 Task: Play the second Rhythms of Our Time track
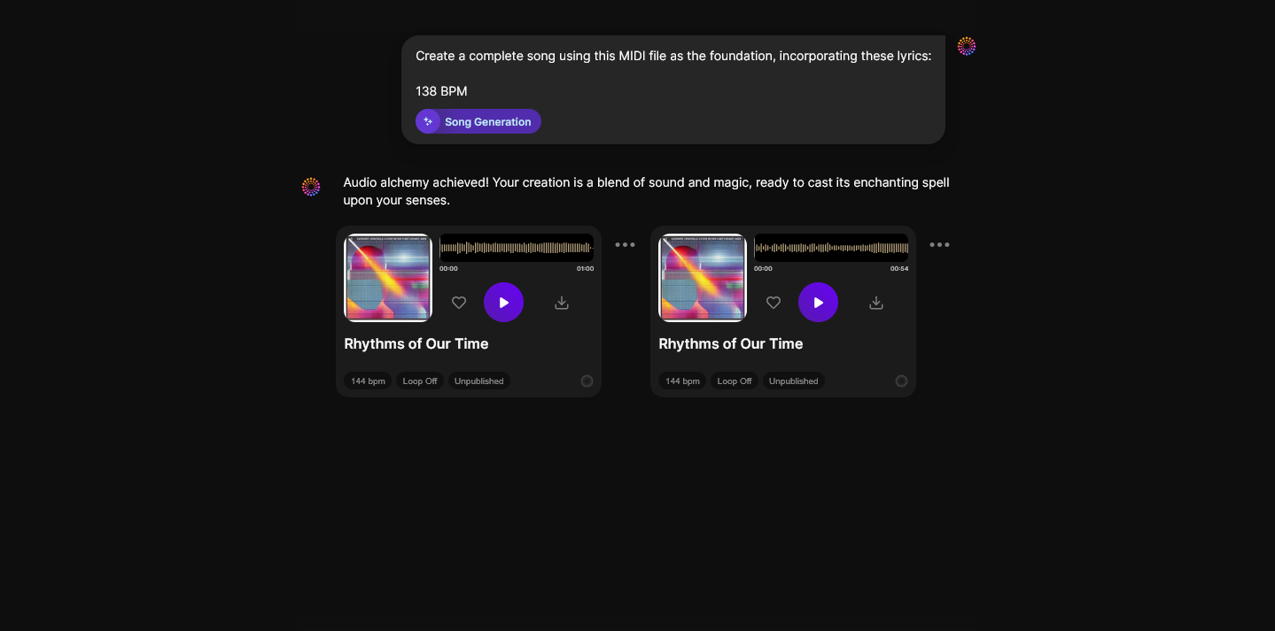818,303
